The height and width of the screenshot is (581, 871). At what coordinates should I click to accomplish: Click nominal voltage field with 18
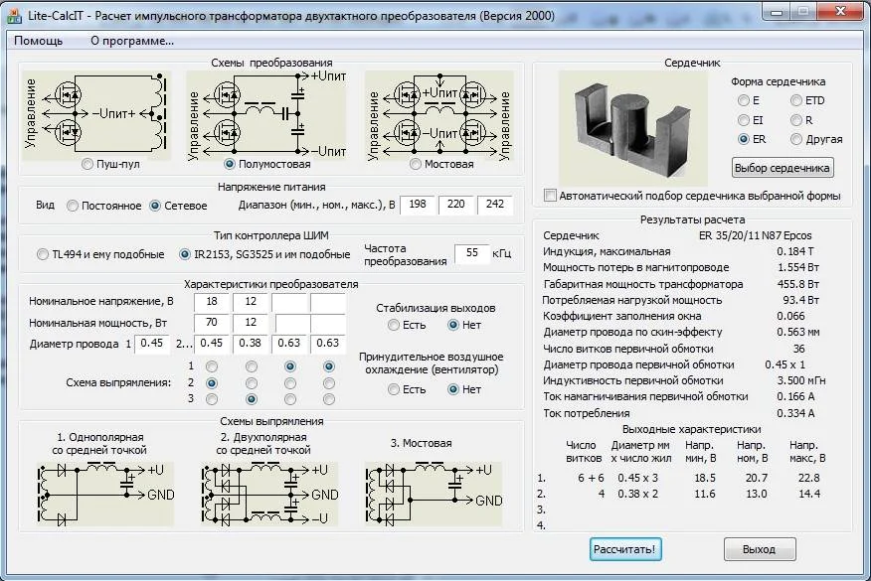click(x=211, y=302)
